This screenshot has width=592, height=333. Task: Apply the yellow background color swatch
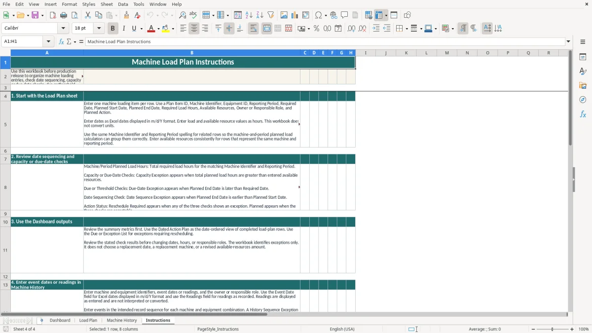166,29
